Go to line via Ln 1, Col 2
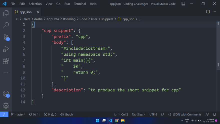Screen dimensions: 220x124 [x=121, y=114]
